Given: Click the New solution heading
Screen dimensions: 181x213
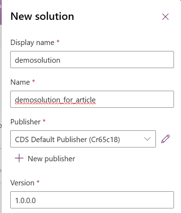Looking at the screenshot, I should click(42, 16).
